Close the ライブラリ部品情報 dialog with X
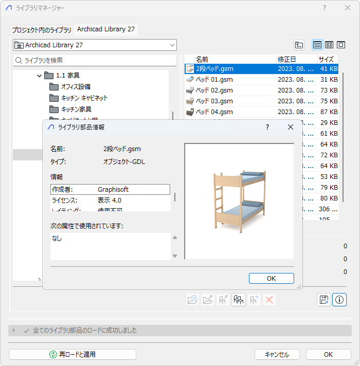360x366 pixels. tap(291, 127)
